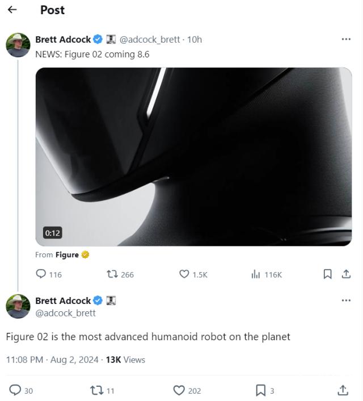
Task: Share the Figure 02 video tweet
Action: coord(346,274)
